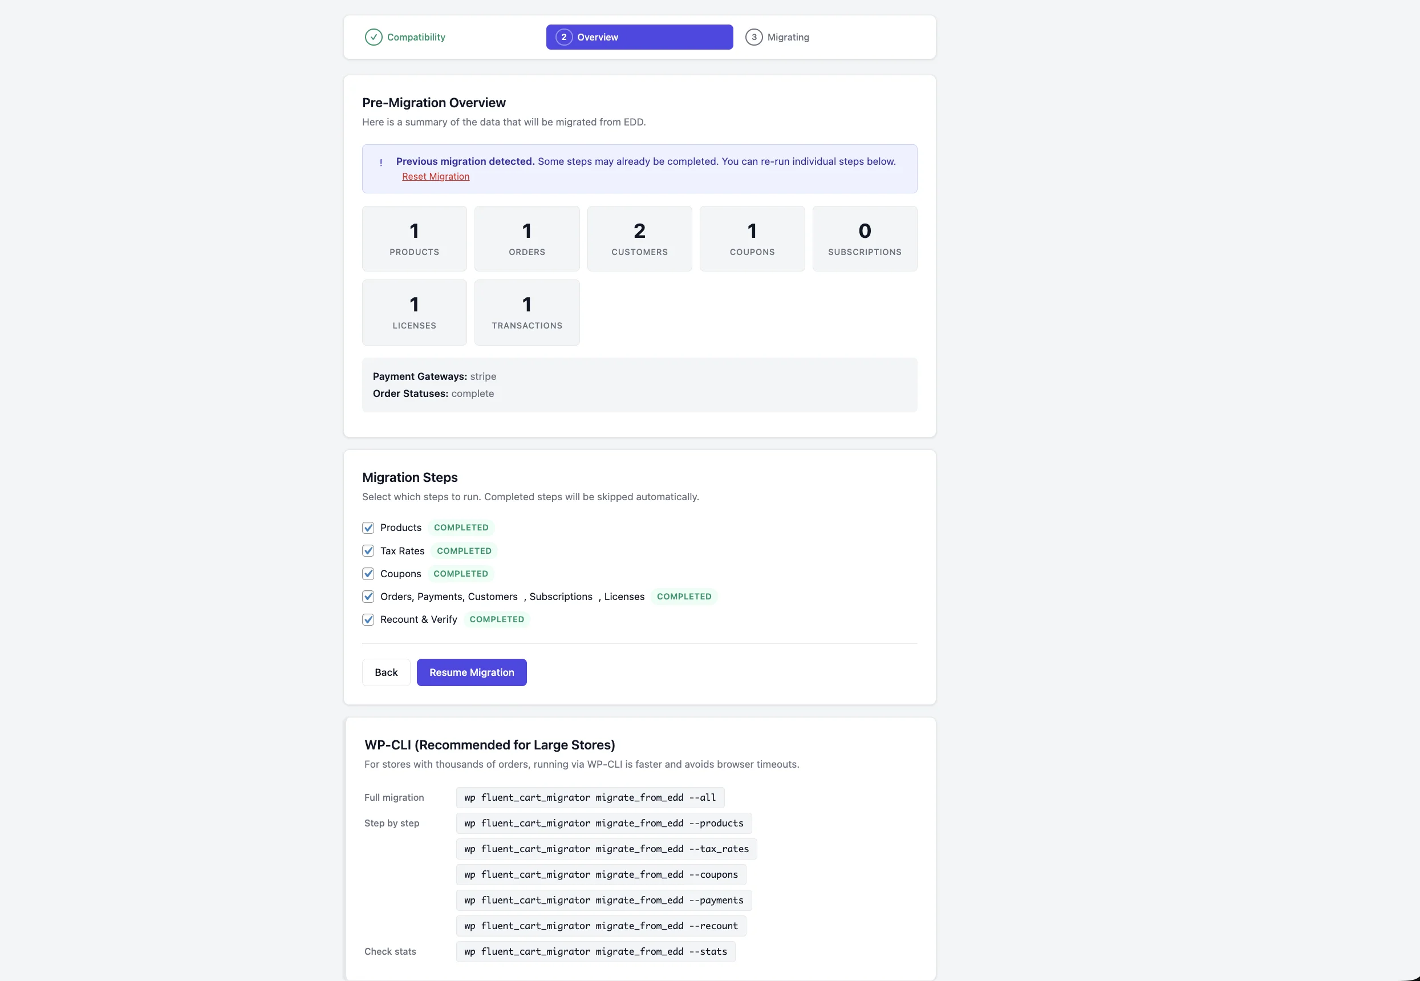The image size is (1420, 981).
Task: Click the Reset Migration link
Action: point(436,176)
